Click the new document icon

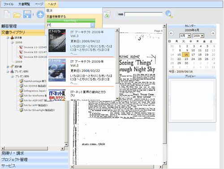point(7,14)
